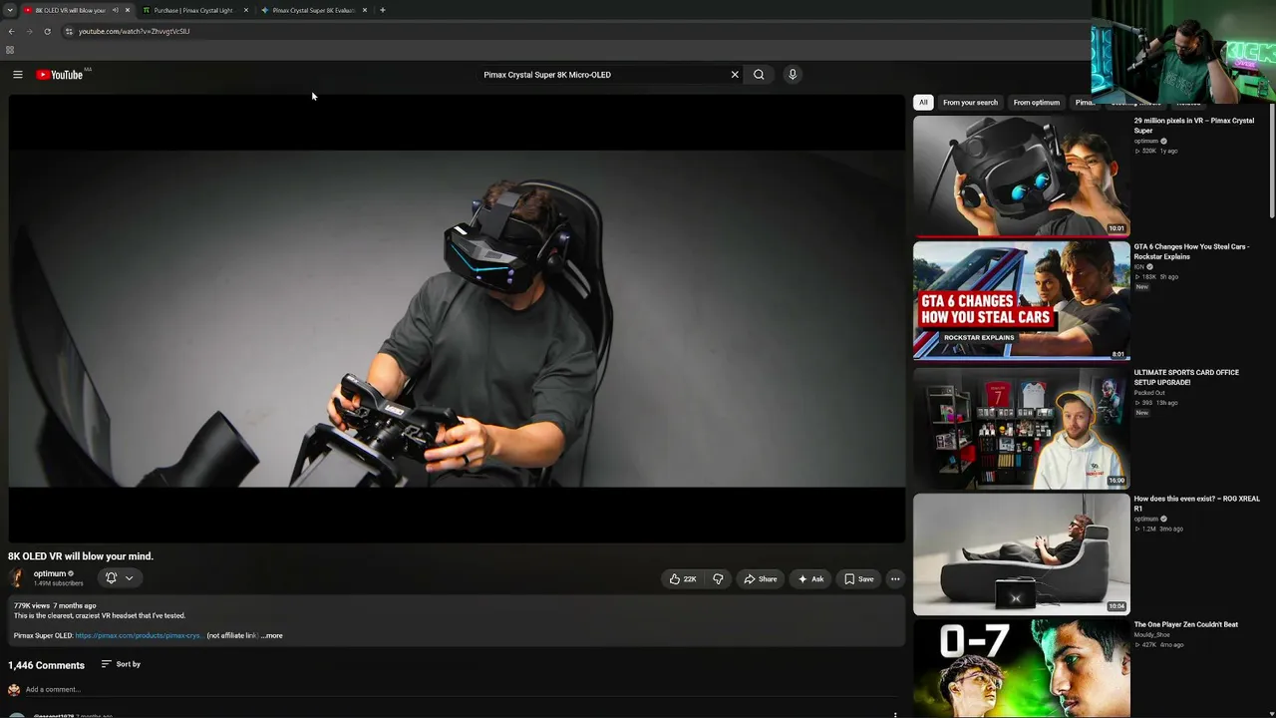This screenshot has width=1276, height=718.
Task: Open more actions menu beside Save
Action: pyautogui.click(x=895, y=579)
